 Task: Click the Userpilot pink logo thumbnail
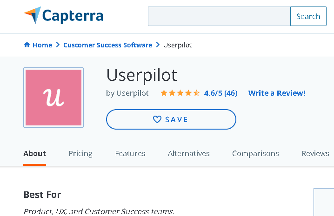(53, 98)
